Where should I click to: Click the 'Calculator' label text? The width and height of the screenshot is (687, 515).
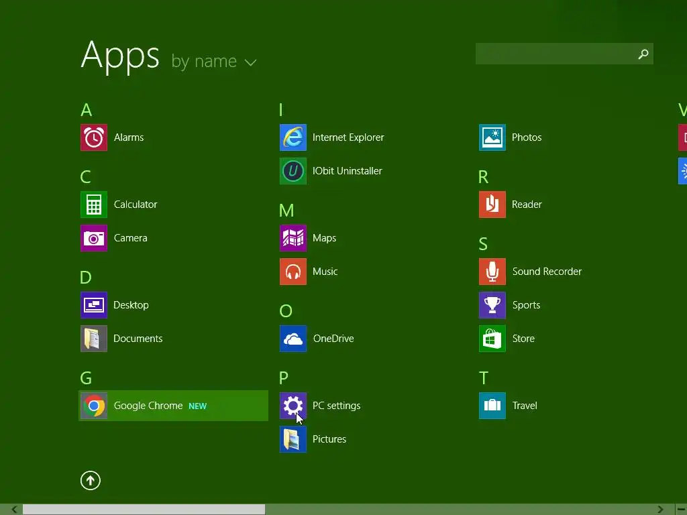(136, 205)
